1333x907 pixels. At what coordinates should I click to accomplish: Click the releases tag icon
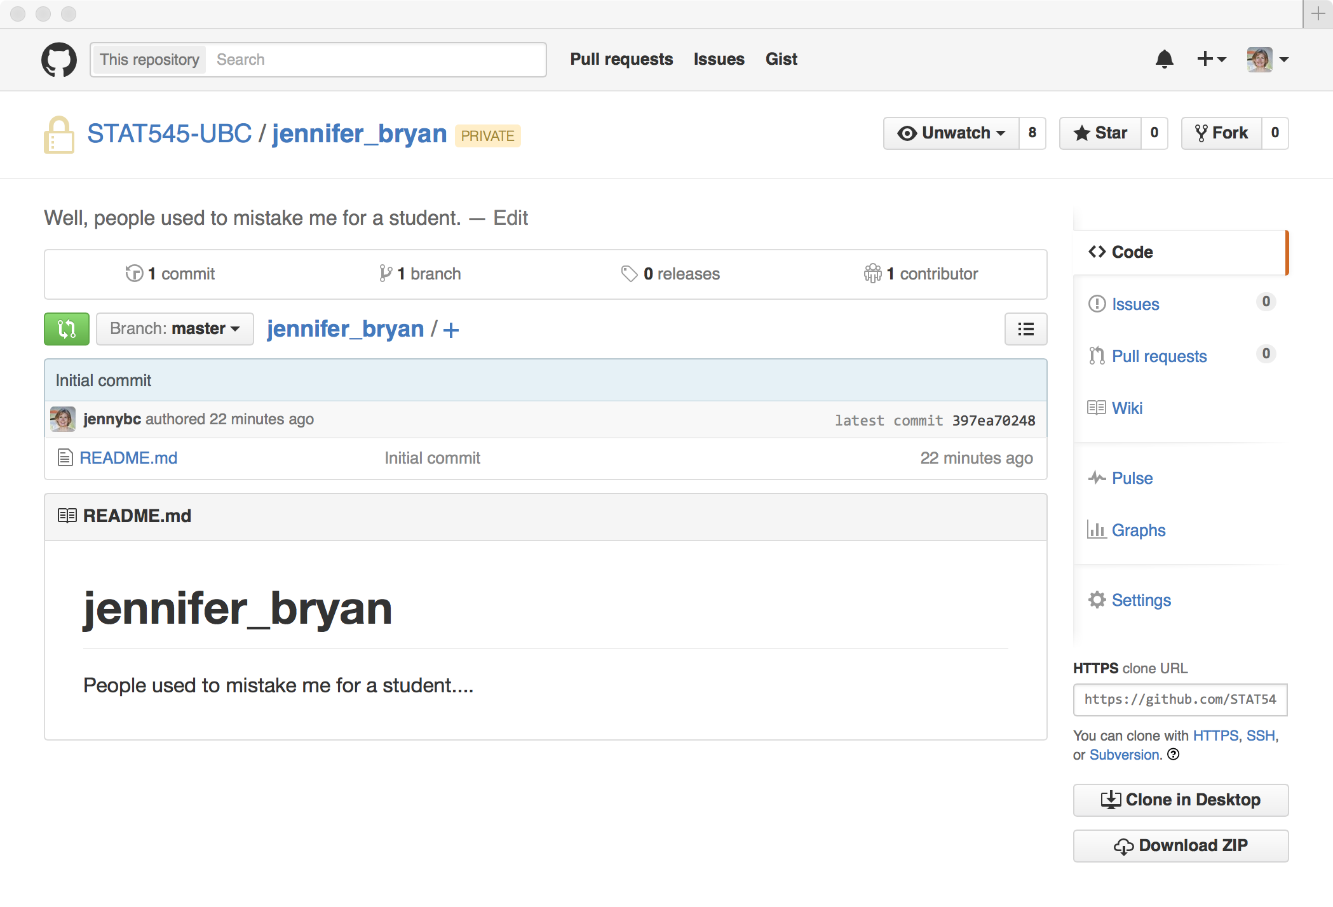point(630,273)
